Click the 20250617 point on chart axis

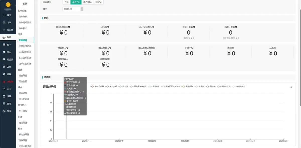185,141
